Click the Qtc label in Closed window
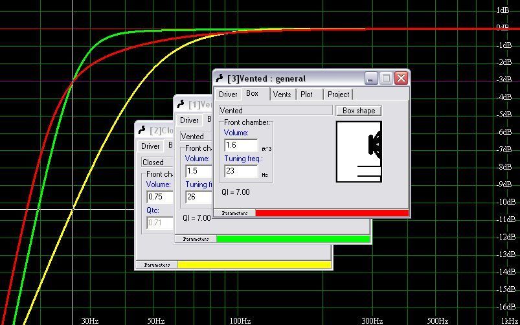This screenshot has width=520, height=325. [153, 210]
